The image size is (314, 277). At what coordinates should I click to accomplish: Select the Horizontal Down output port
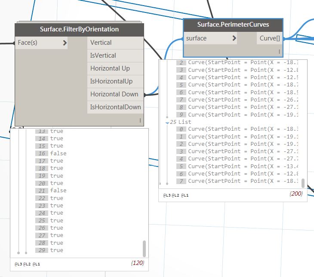115,94
